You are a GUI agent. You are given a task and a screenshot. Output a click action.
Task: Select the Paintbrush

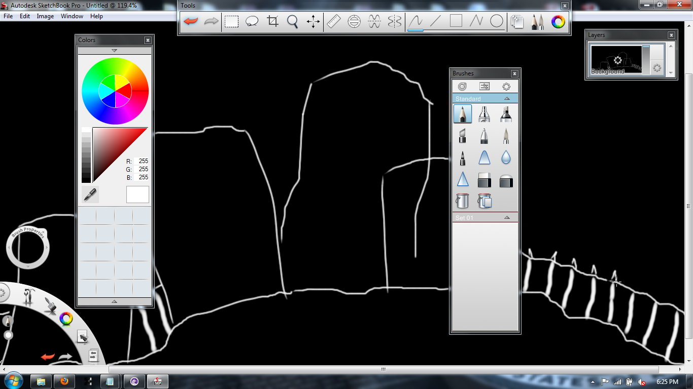point(506,136)
